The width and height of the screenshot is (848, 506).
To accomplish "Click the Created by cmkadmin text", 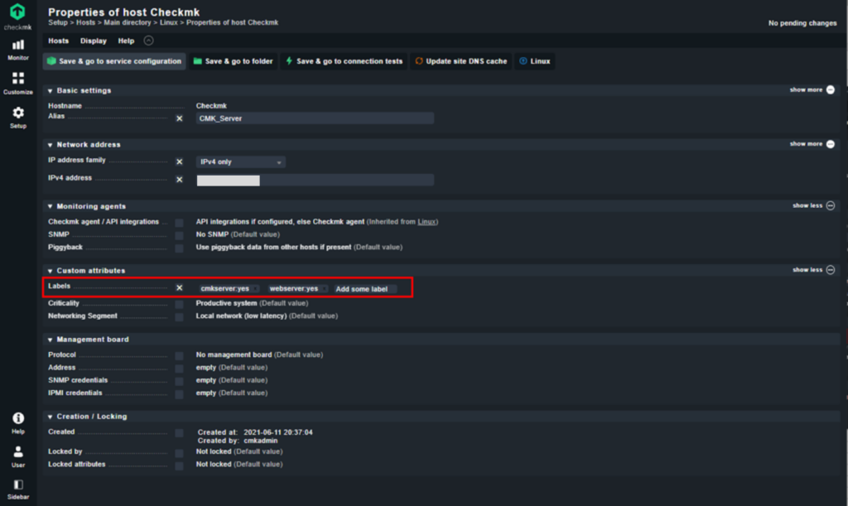I will coord(238,441).
